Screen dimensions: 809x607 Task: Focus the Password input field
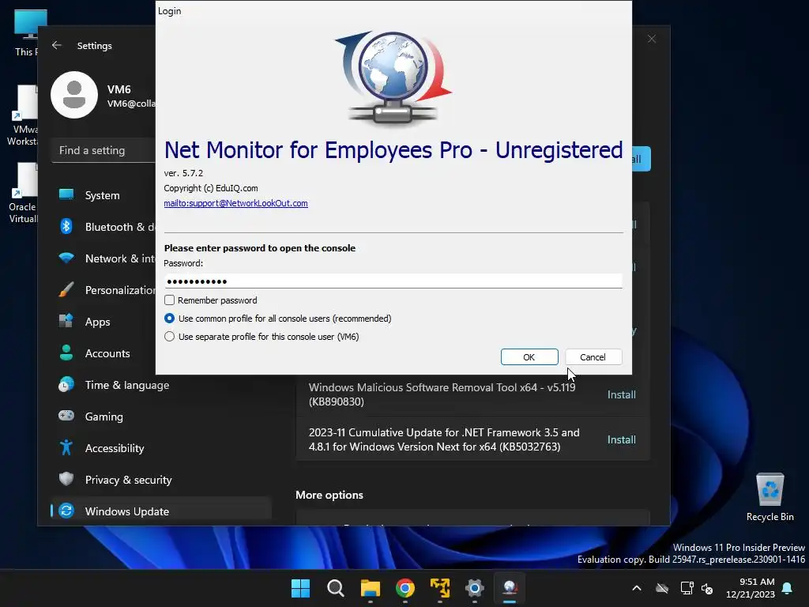(x=393, y=281)
